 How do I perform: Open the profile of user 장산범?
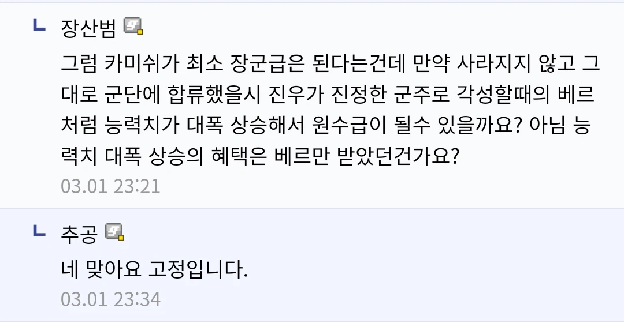pyautogui.click(x=88, y=27)
